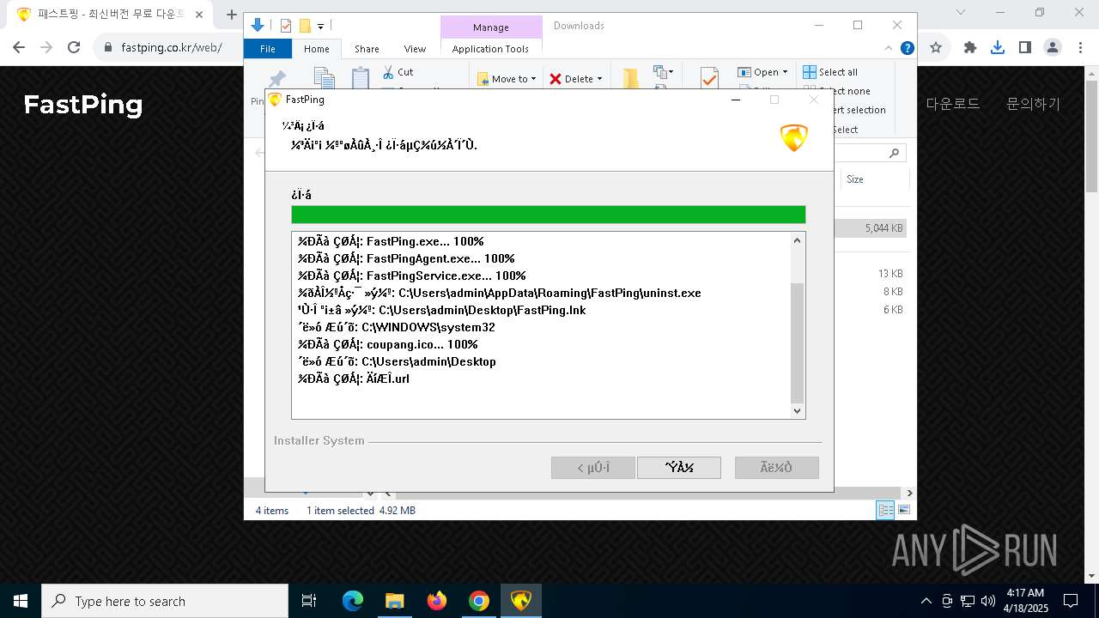Click the Properties quick access icon
Viewport: 1099px width, 618px height.
coord(286,26)
